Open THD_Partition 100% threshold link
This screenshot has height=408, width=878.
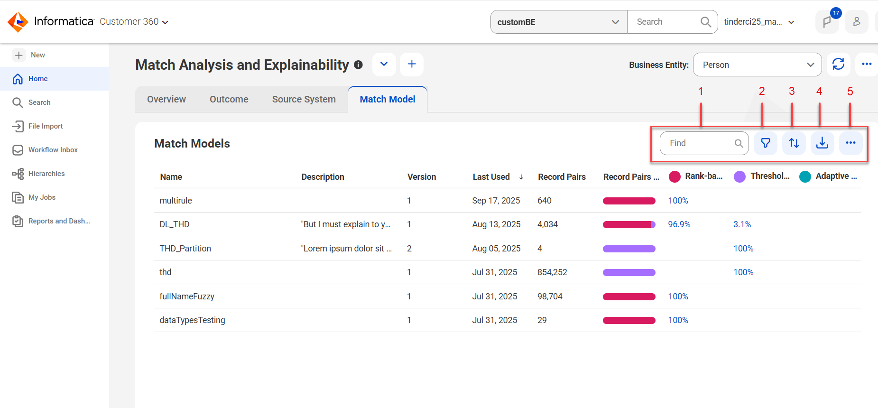[743, 249]
